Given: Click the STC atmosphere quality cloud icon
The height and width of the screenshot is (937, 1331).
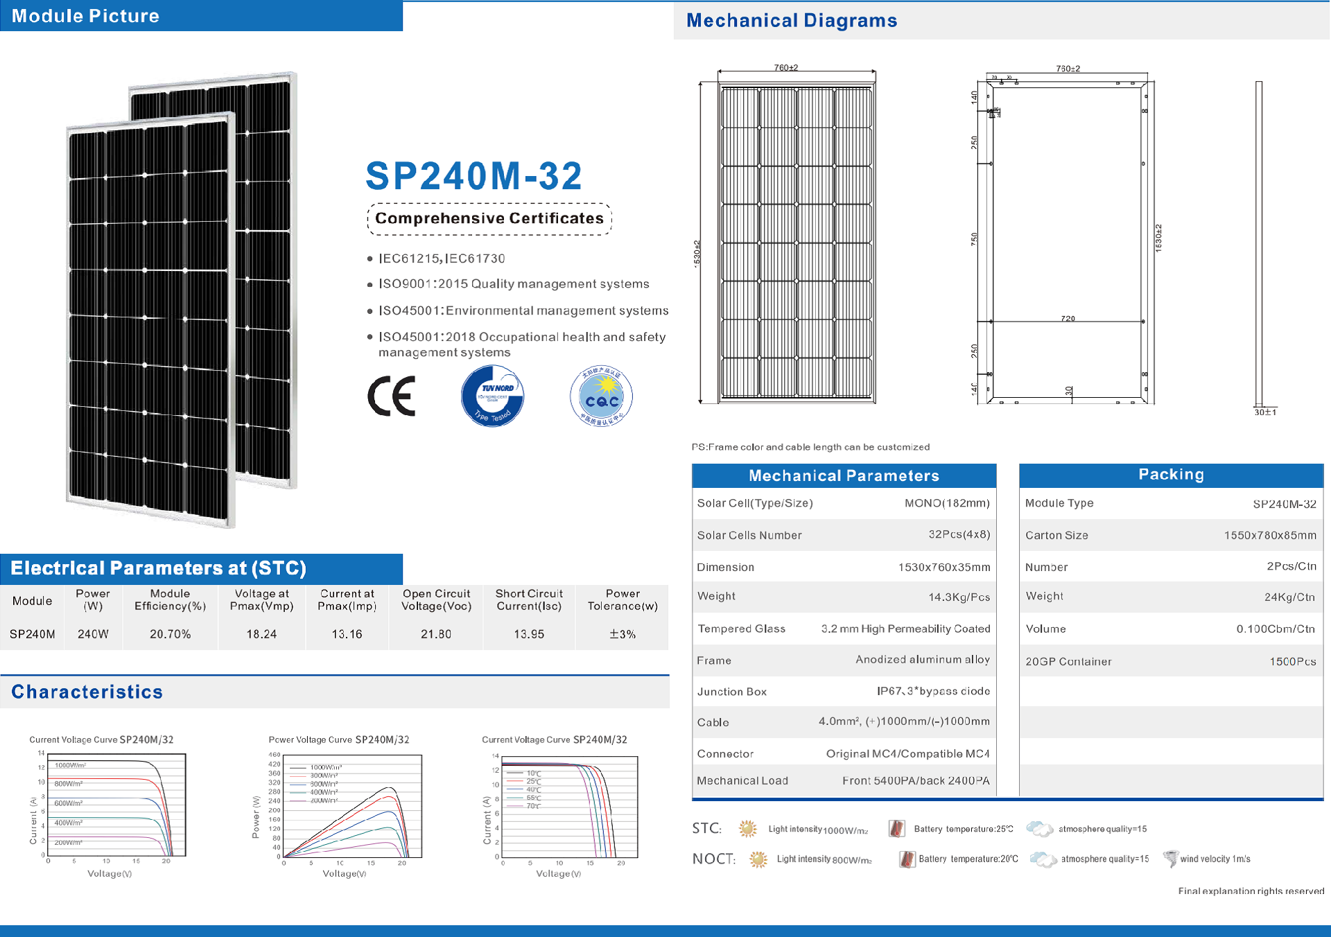Looking at the screenshot, I should (1039, 828).
